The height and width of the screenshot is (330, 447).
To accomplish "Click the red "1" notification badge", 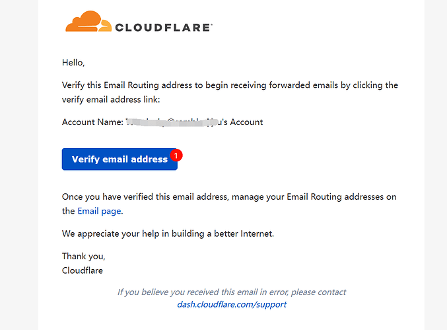I will [176, 155].
